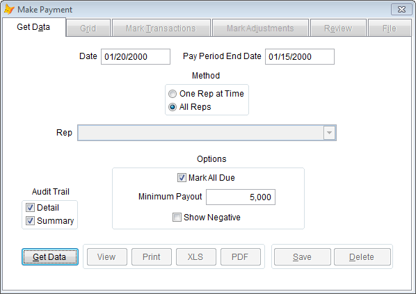Close the Make Payment window
This screenshot has height=294, width=416.
(401, 10)
